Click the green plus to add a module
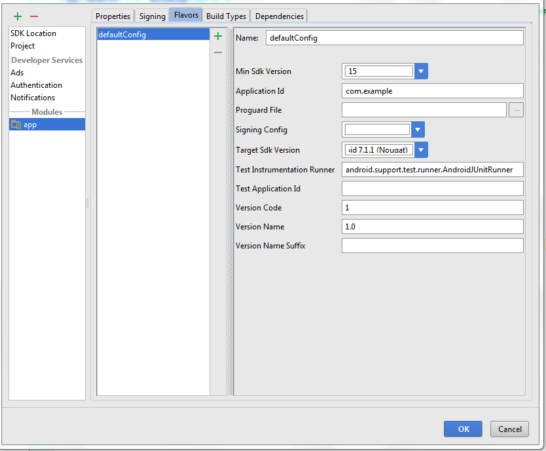The image size is (546, 451). pos(18,16)
